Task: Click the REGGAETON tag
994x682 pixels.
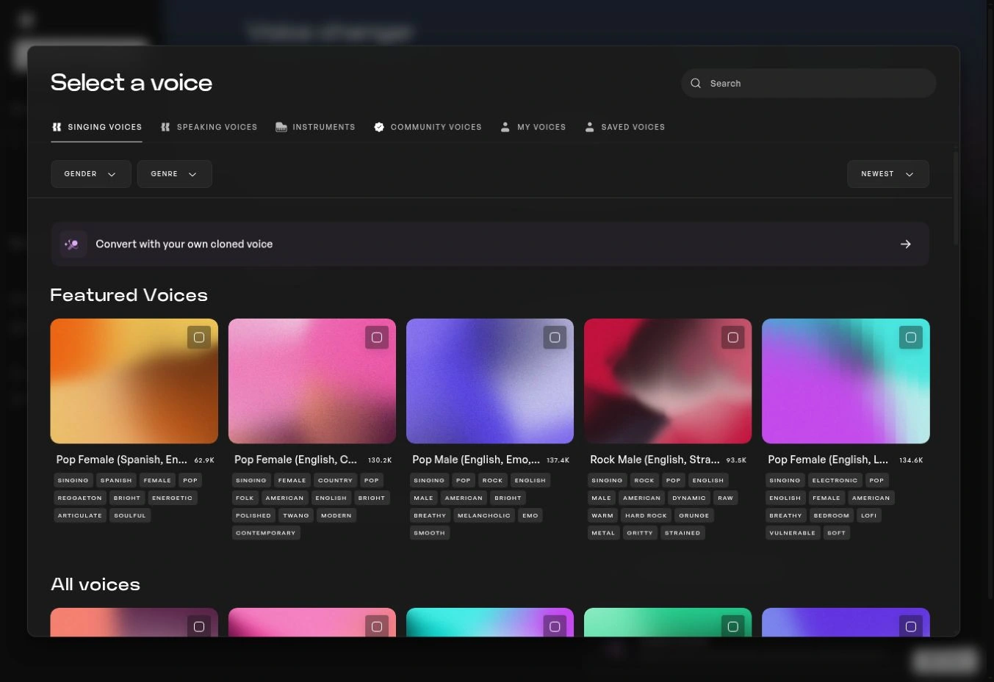Action: [x=80, y=498]
